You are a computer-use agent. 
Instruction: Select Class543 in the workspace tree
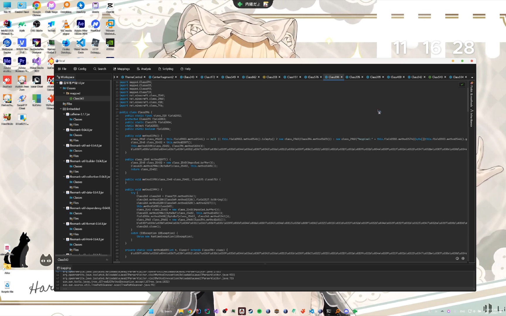(x=78, y=99)
